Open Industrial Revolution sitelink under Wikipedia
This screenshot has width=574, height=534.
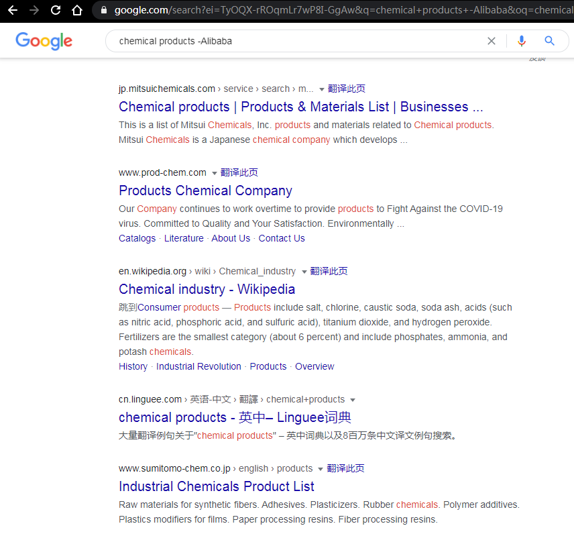(198, 366)
